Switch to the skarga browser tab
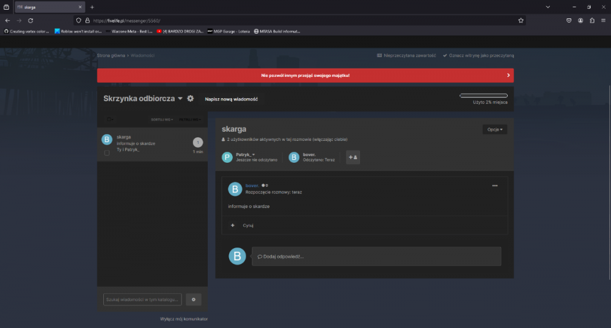This screenshot has width=611, height=328. click(x=49, y=7)
